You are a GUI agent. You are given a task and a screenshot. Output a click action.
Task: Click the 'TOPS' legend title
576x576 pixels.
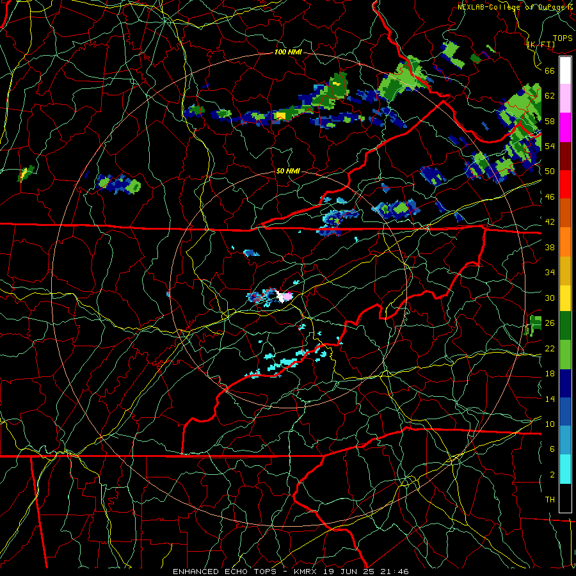[x=563, y=38]
